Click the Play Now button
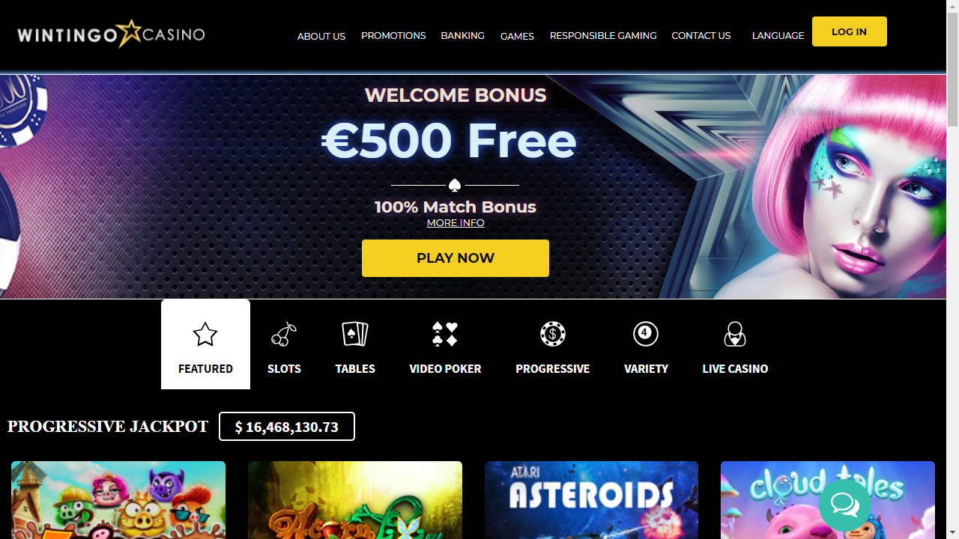 (456, 258)
